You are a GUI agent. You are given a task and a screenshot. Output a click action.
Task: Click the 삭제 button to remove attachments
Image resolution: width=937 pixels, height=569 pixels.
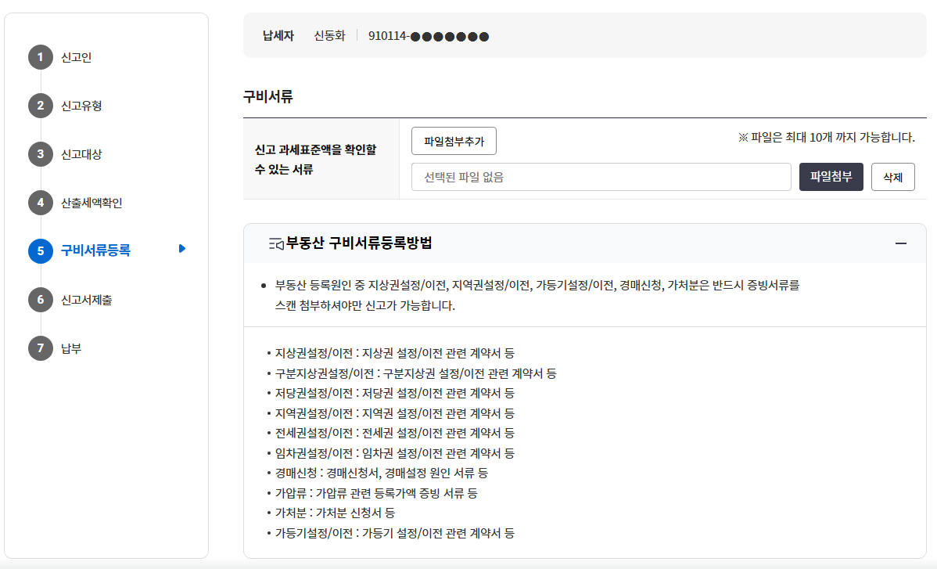pyautogui.click(x=892, y=176)
